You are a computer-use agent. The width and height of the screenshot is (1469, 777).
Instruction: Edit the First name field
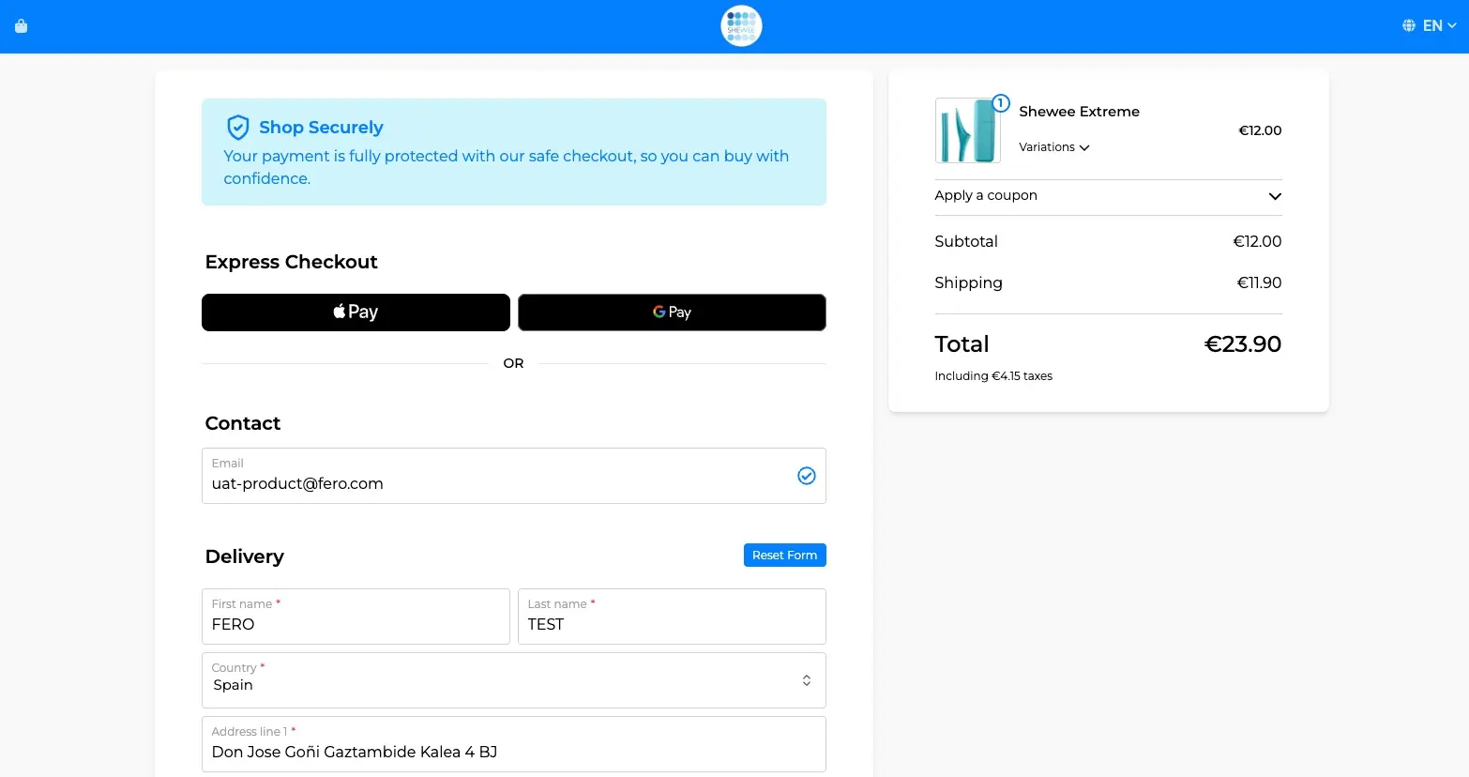coord(356,617)
